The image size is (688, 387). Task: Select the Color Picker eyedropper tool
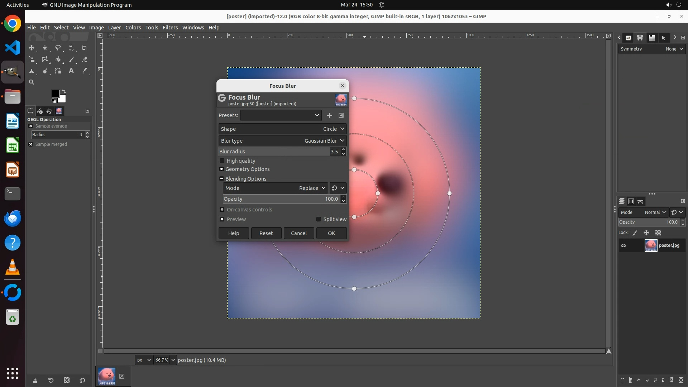(x=85, y=71)
